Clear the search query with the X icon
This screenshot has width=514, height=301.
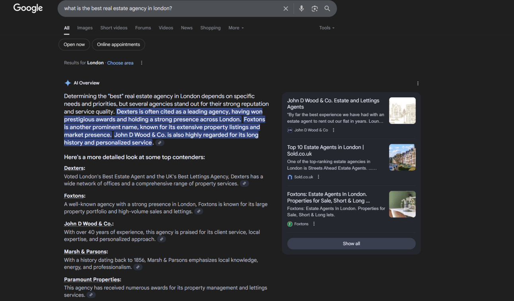click(286, 8)
